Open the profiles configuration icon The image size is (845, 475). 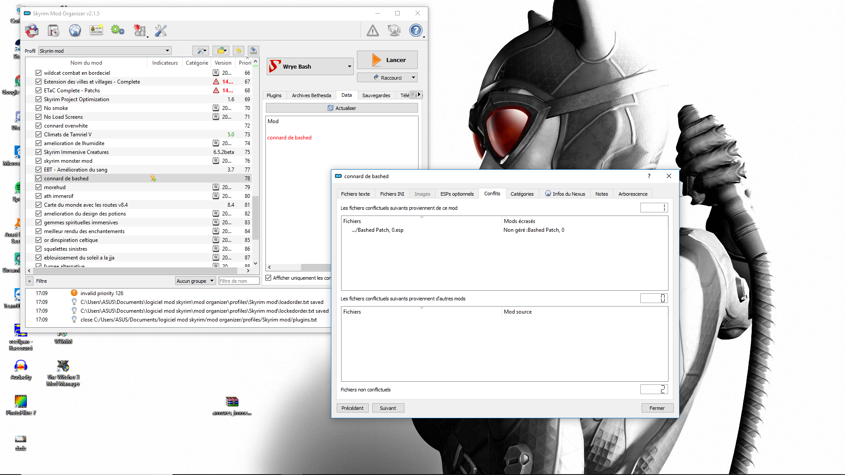click(x=96, y=30)
